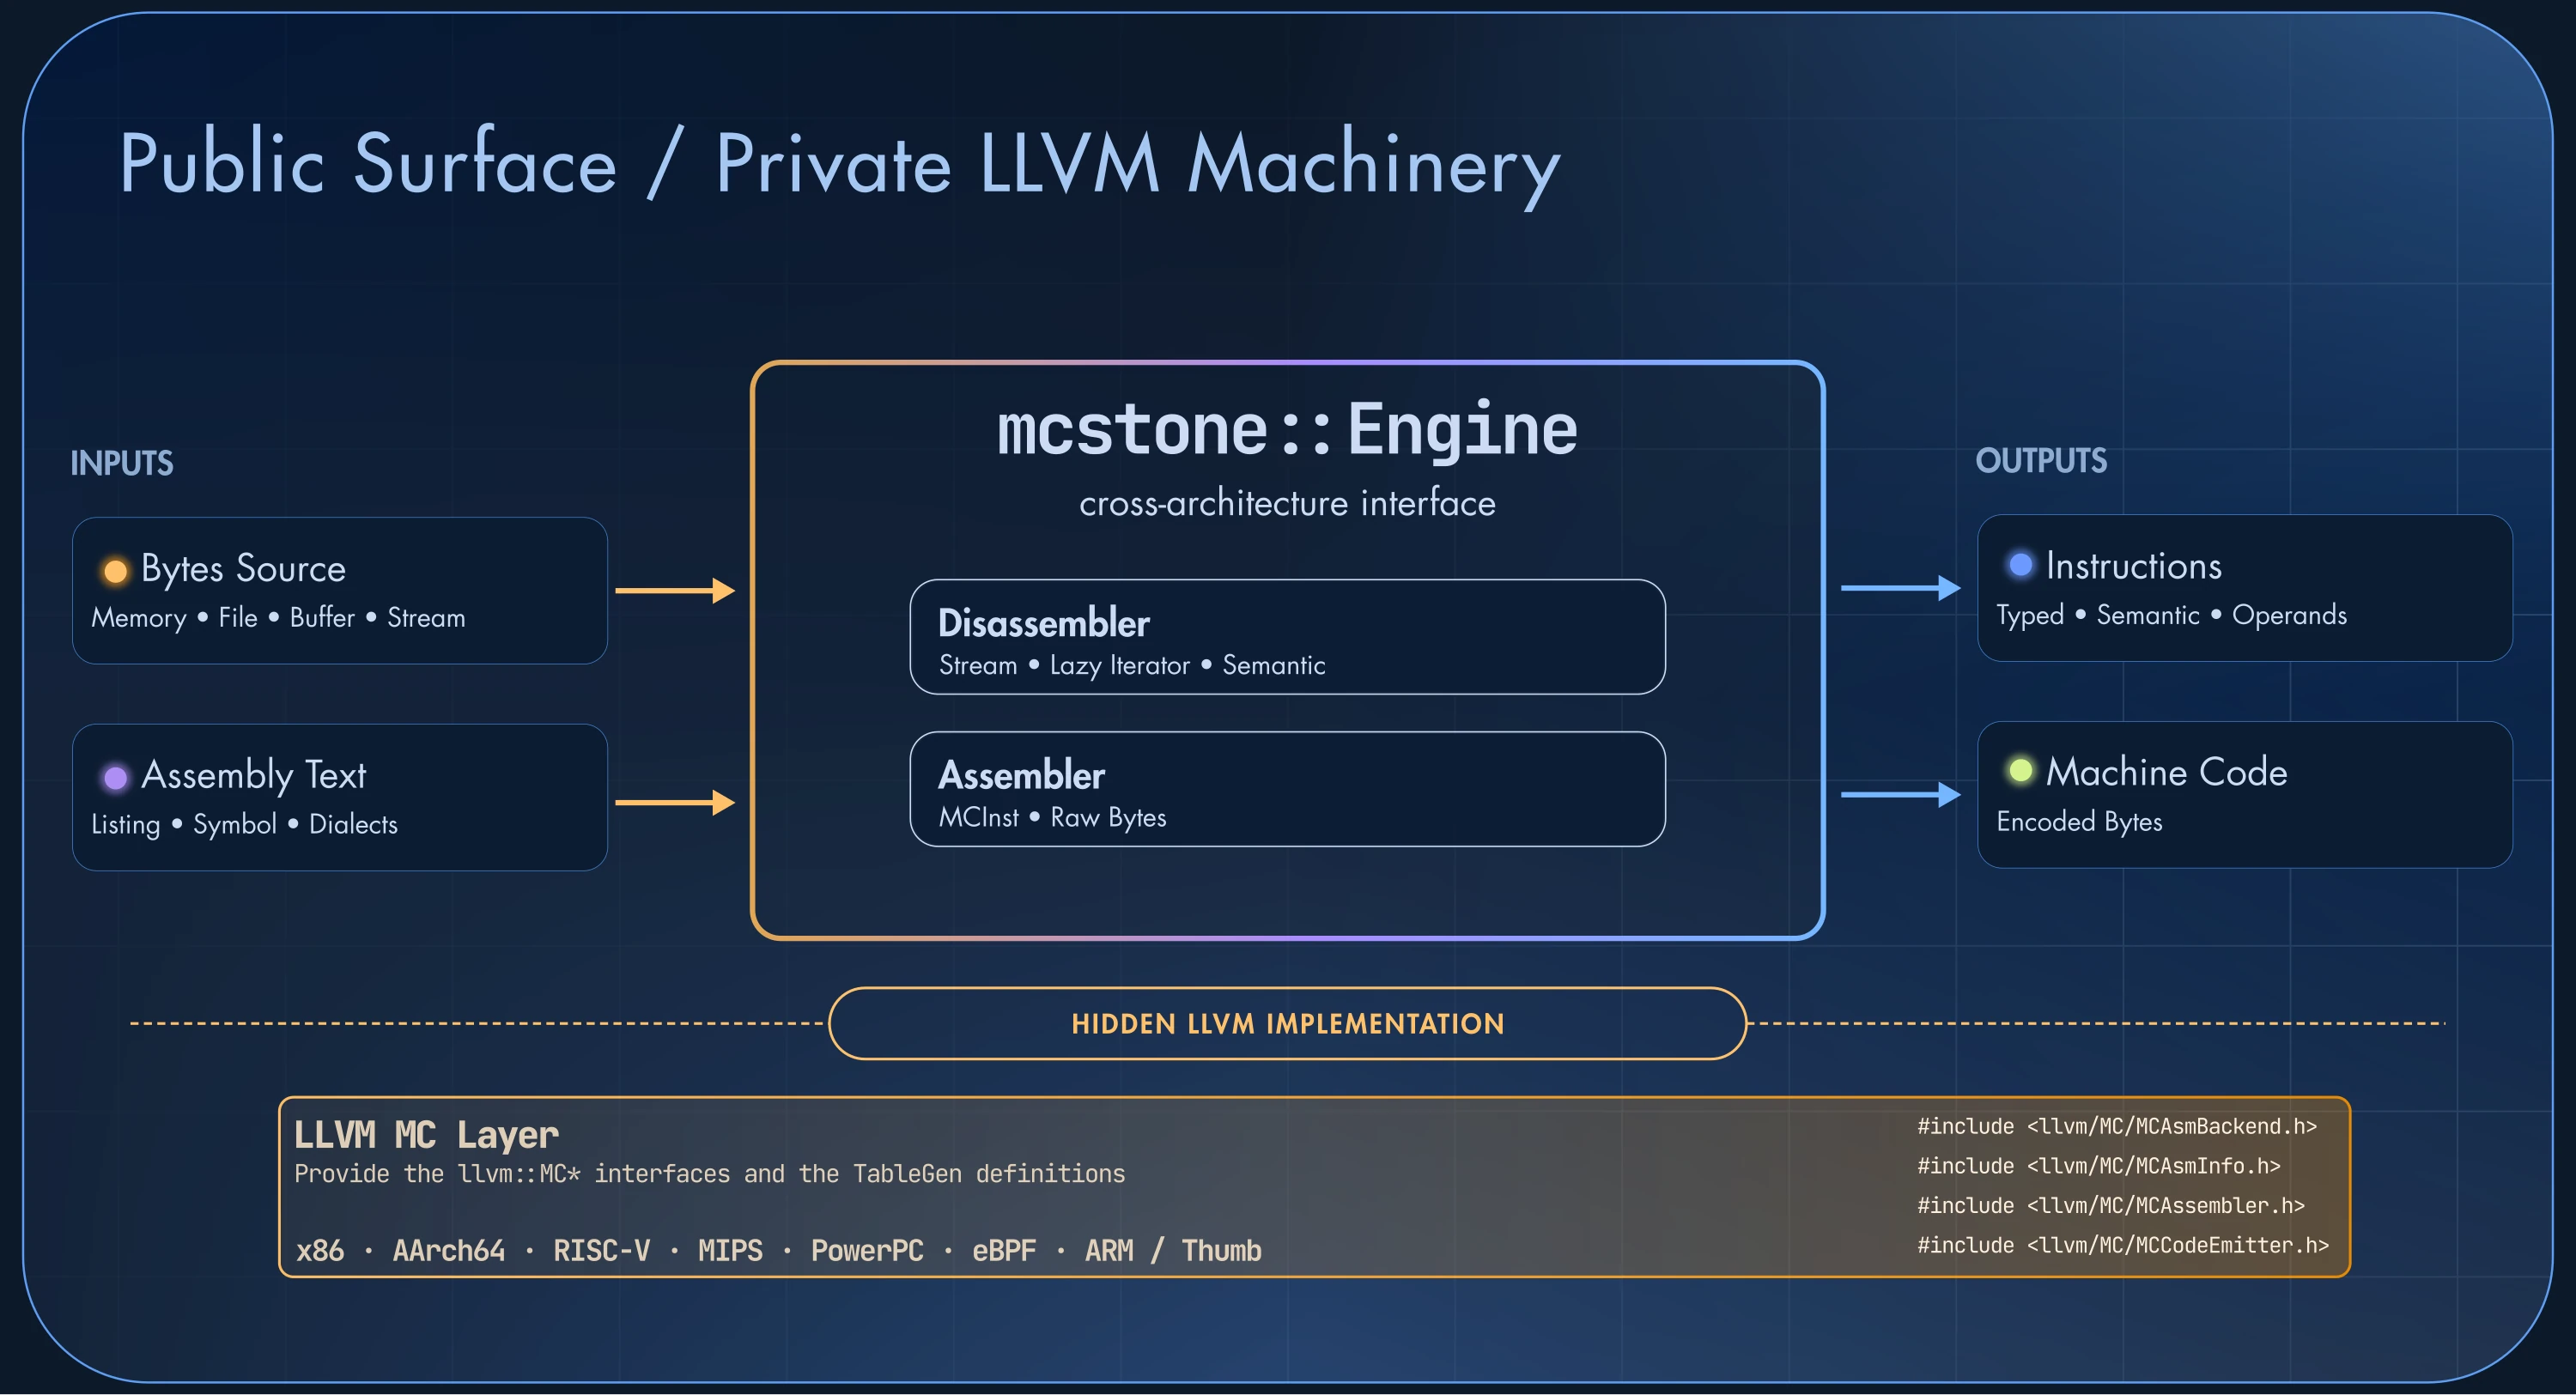The image size is (2576, 1395).
Task: Click 'PowerPC' in the architecture list
Action: click(x=867, y=1251)
